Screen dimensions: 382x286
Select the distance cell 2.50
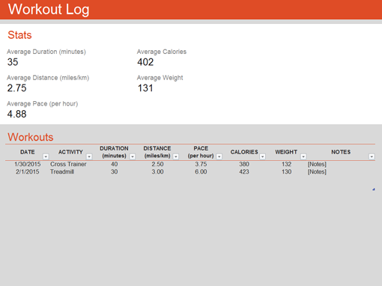[x=157, y=164]
